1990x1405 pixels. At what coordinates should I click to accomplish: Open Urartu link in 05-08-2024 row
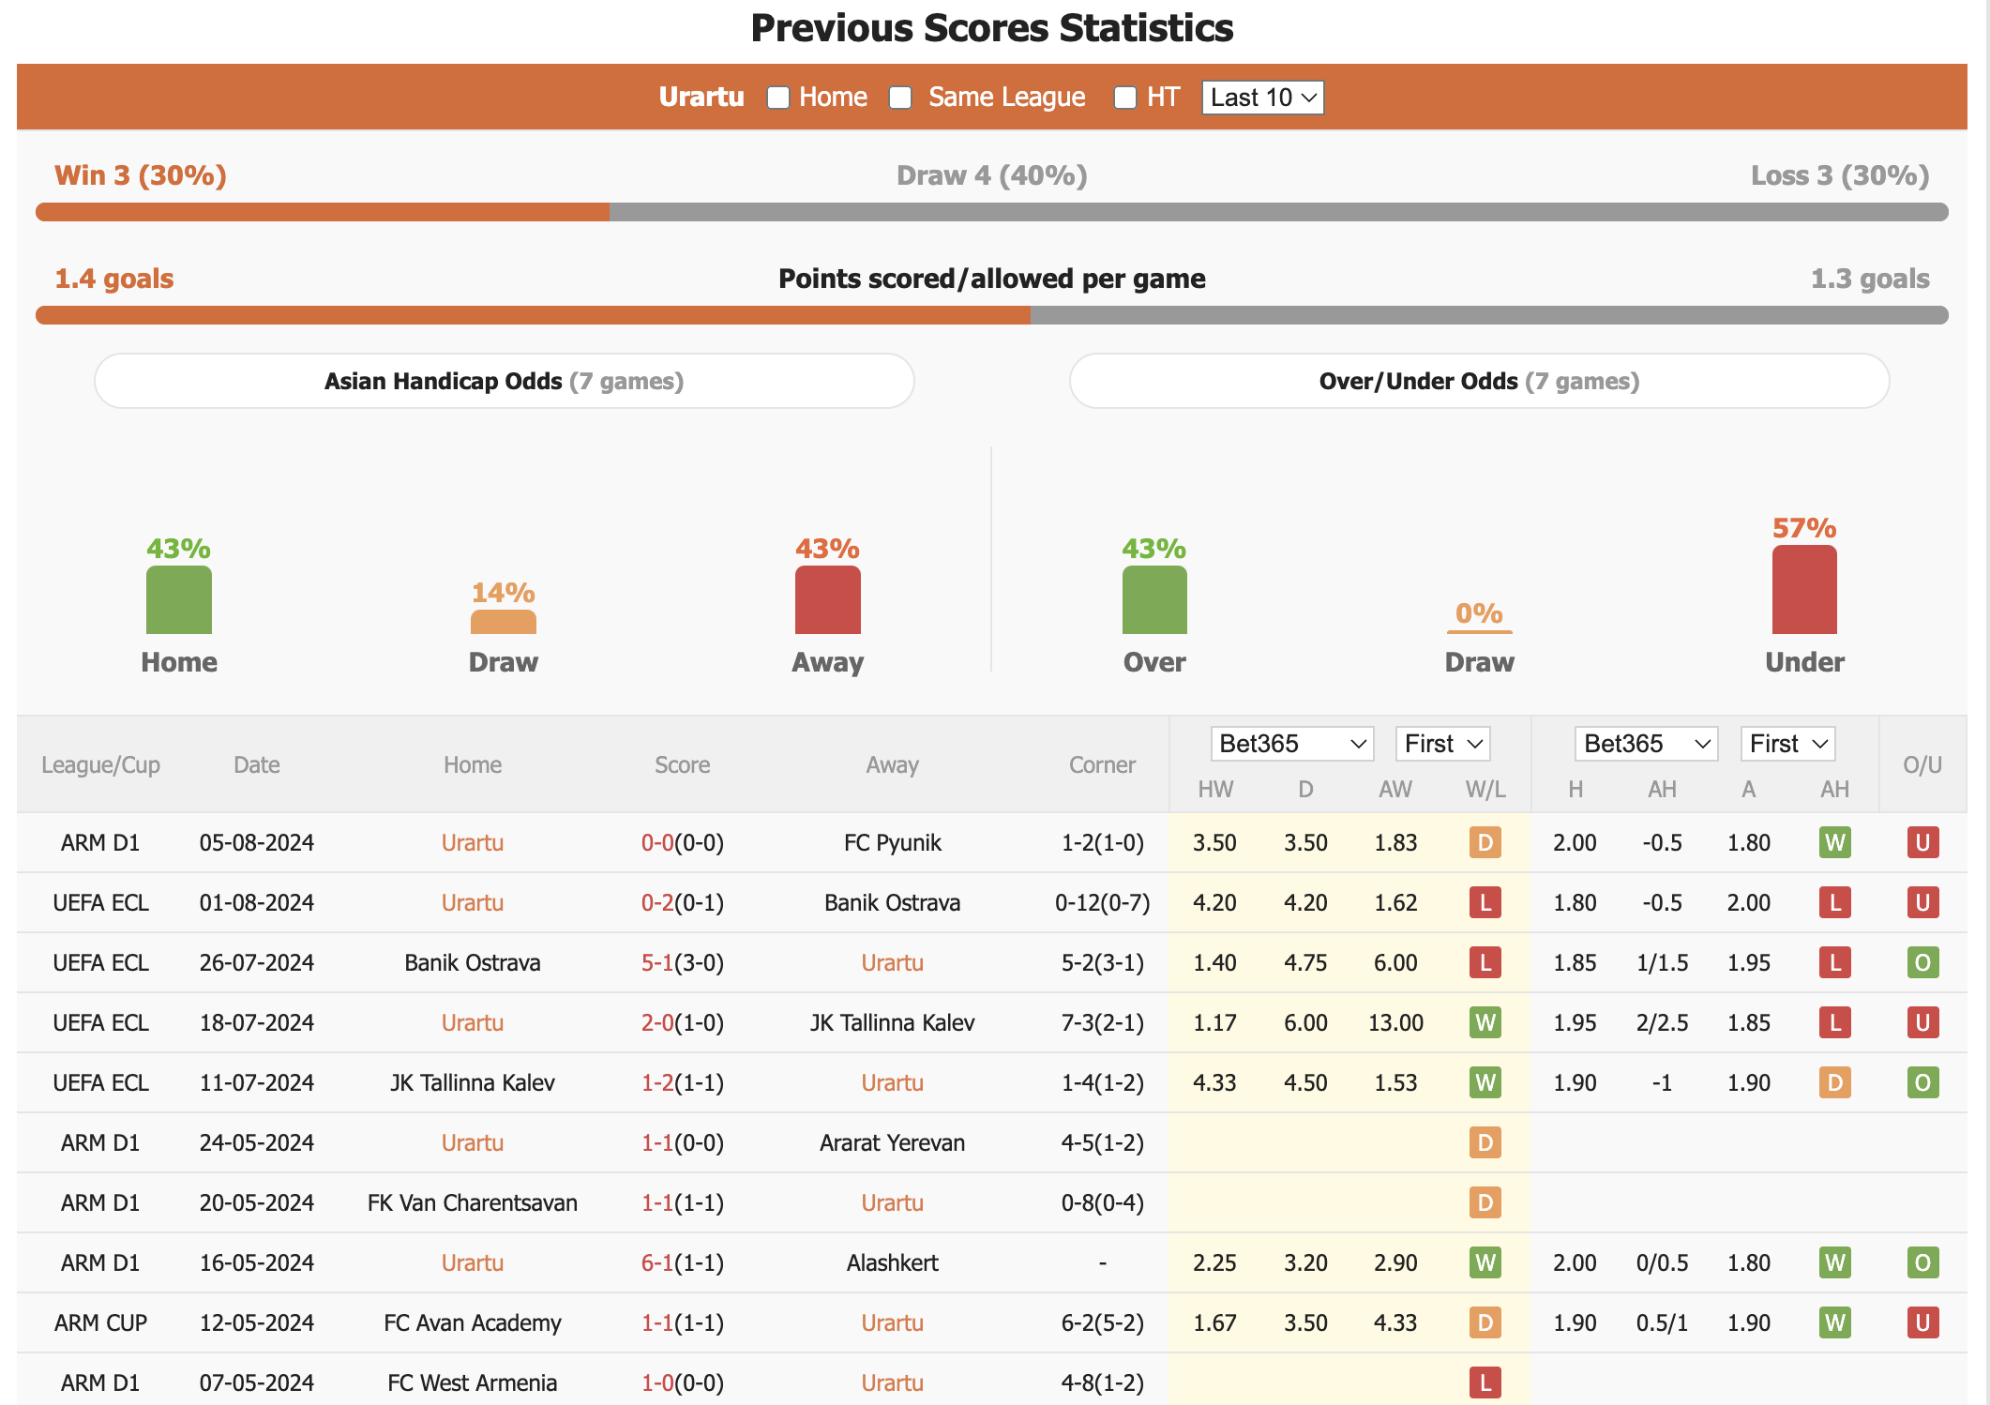pos(473,842)
